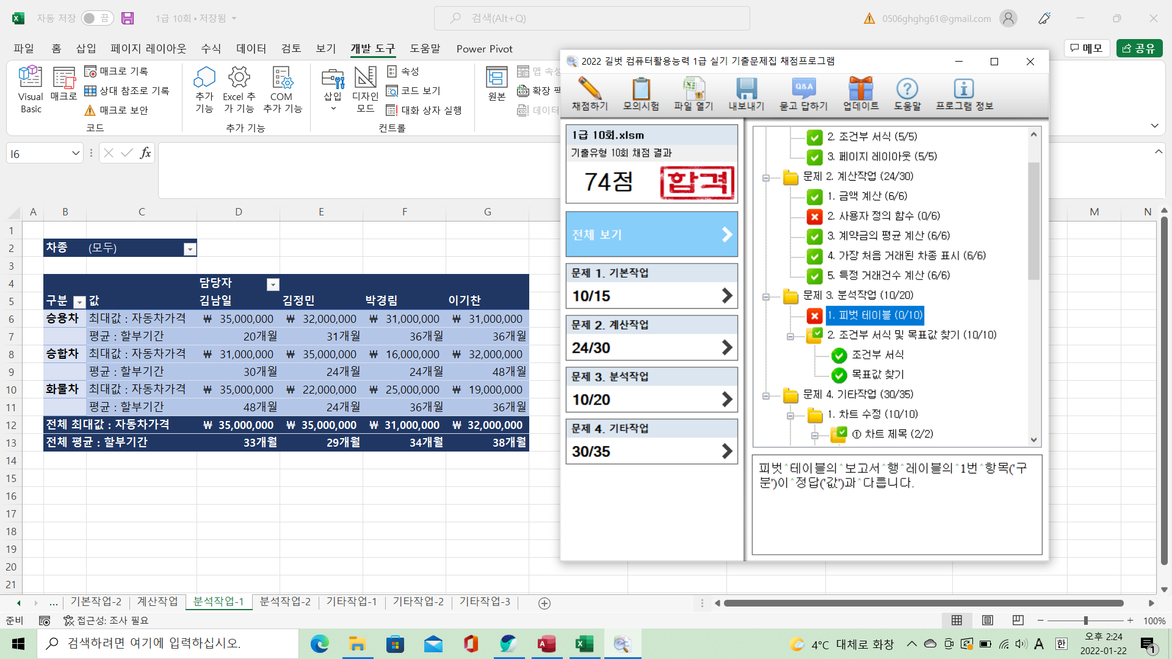Open the 차종 filter dropdown
The image size is (1172, 659).
190,249
